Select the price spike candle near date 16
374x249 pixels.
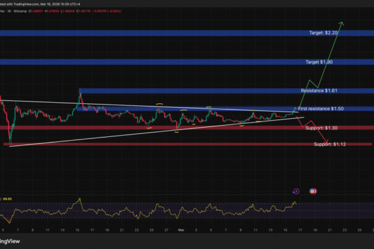[x=80, y=92]
